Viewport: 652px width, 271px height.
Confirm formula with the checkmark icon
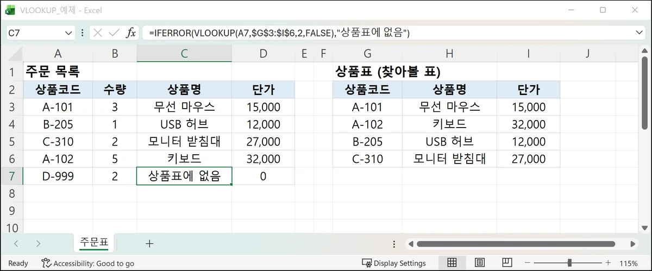pyautogui.click(x=114, y=33)
